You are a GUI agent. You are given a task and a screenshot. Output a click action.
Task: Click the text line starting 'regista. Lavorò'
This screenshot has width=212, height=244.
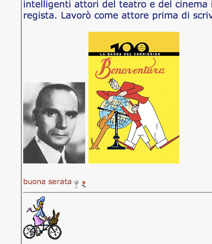118,15
